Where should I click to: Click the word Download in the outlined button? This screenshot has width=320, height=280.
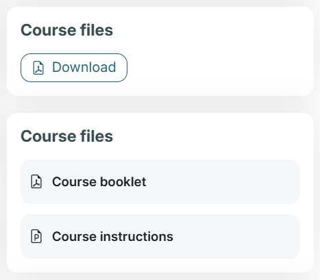tap(84, 67)
